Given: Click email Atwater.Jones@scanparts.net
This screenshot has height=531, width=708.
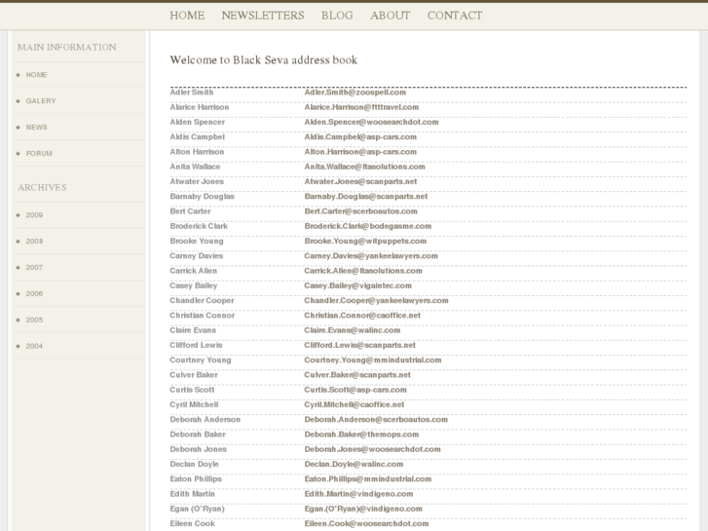Looking at the screenshot, I should pyautogui.click(x=360, y=181).
